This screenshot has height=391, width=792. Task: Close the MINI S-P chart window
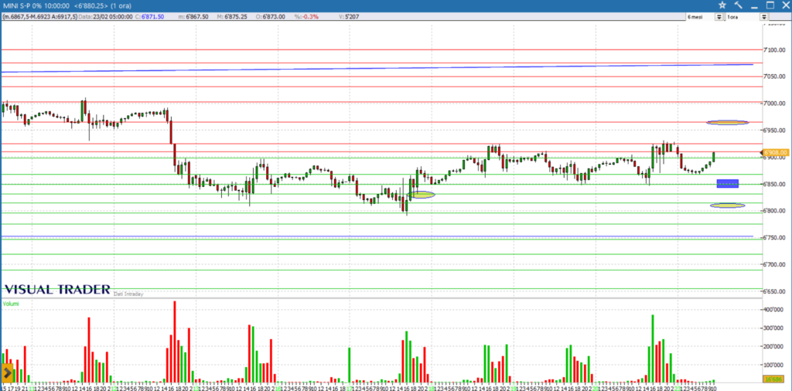pyautogui.click(x=784, y=5)
